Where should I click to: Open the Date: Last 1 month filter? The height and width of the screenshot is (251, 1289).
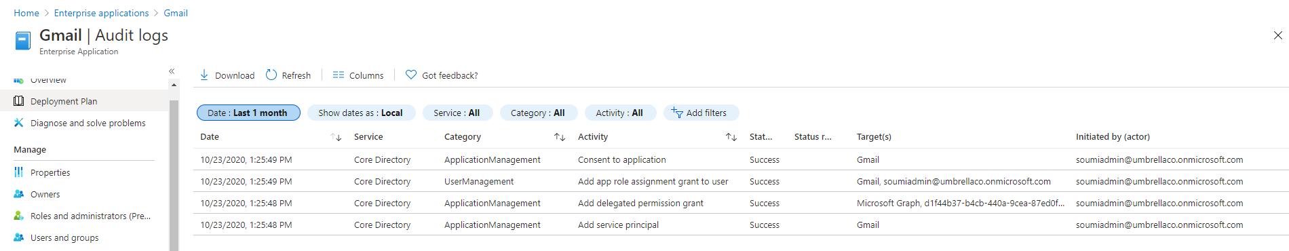[x=248, y=113]
